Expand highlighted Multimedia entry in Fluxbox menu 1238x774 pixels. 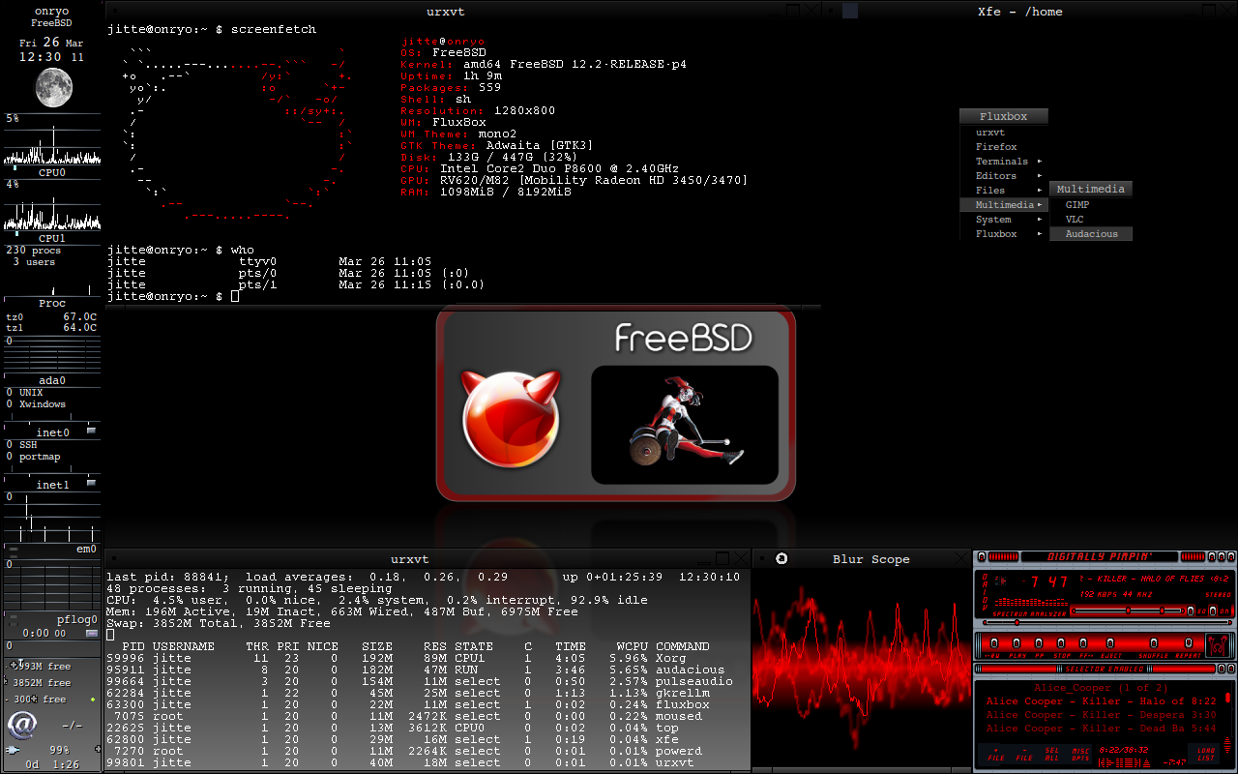coord(1004,205)
